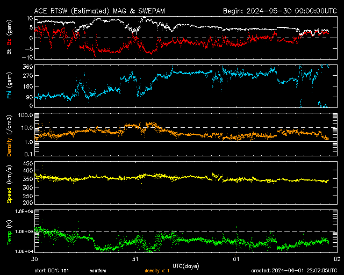Viewport: 344px width, 275px height.
Task: Click the 1.0E+06 tick value on Temp axis
Action: [x=24, y=212]
